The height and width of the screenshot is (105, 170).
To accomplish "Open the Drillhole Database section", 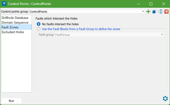I will (16, 18).
